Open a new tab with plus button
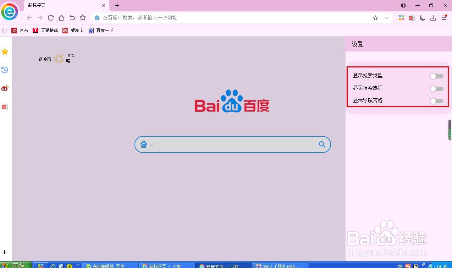Image resolution: width=452 pixels, height=268 pixels. click(117, 5)
